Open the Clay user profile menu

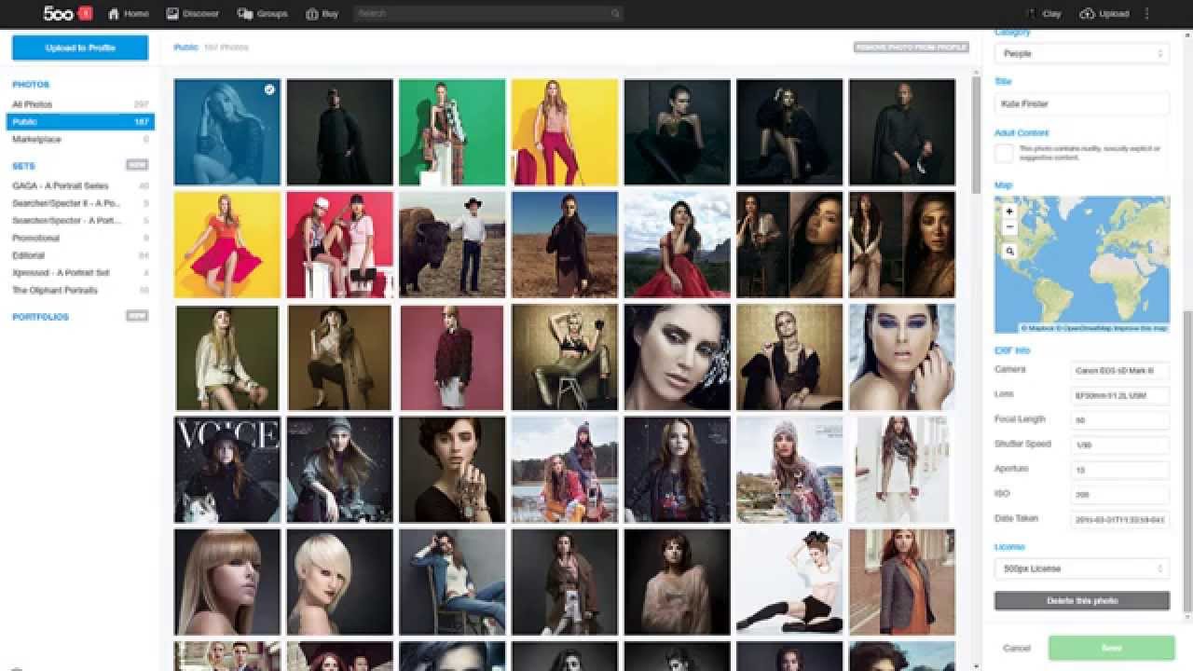pos(1043,14)
